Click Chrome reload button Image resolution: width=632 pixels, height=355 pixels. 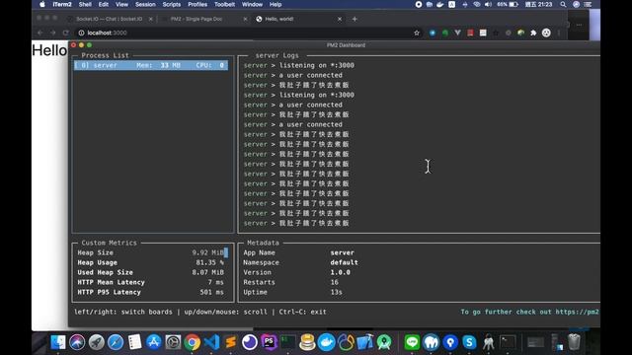(x=66, y=33)
